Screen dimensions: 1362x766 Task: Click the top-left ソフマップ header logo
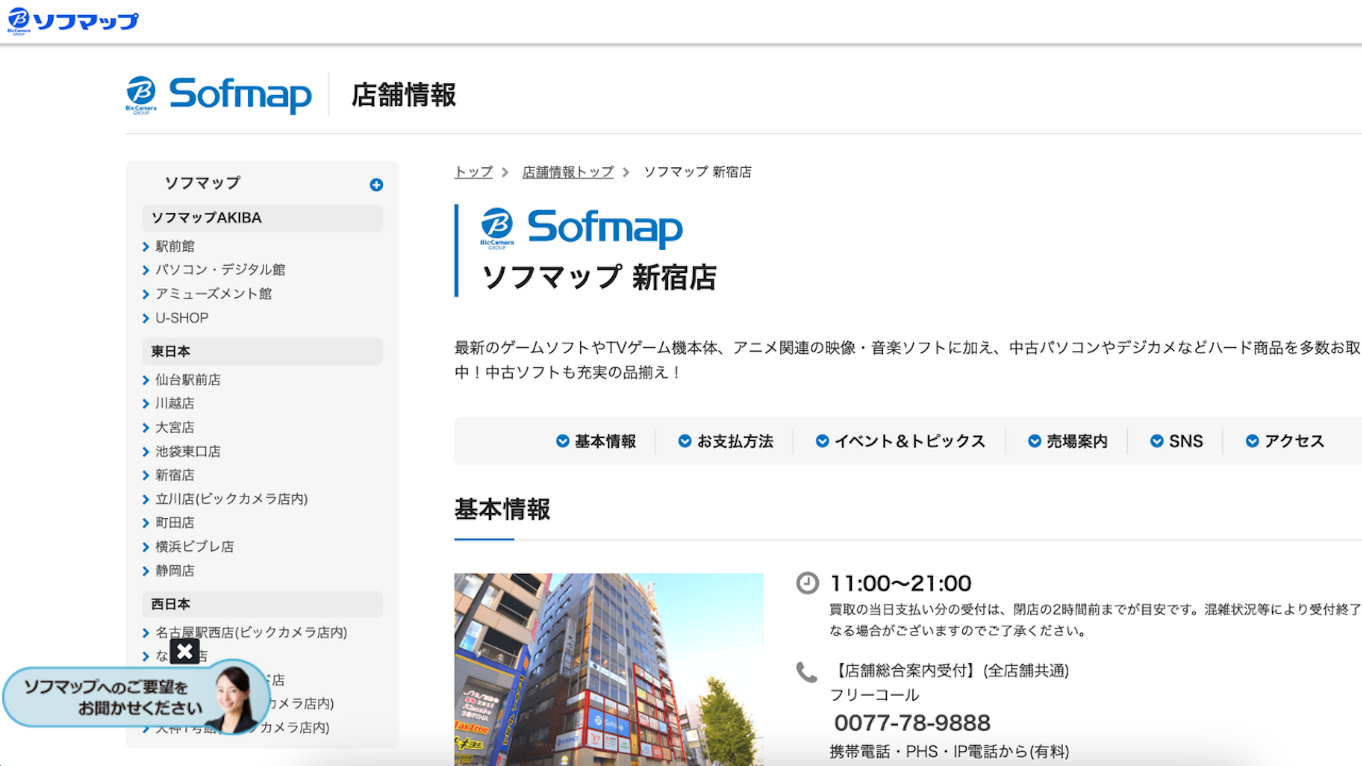tap(73, 21)
